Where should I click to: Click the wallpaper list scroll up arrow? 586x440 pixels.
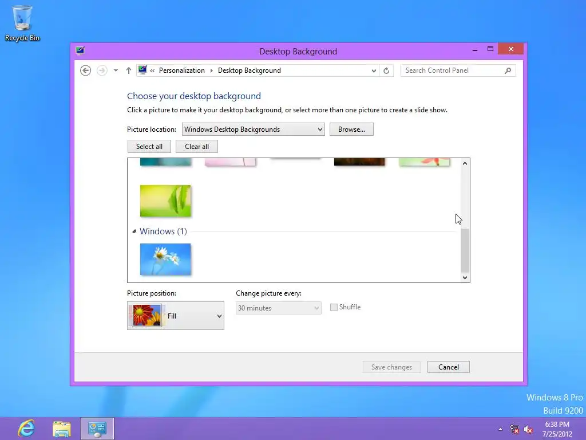[465, 163]
